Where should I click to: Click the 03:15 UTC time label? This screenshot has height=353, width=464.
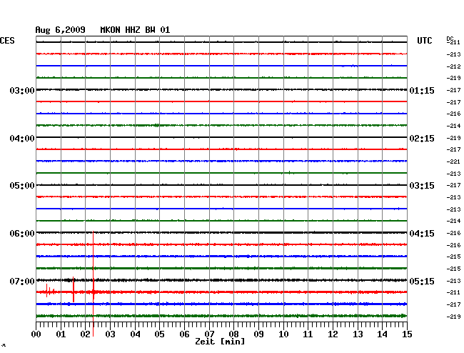[422, 186]
